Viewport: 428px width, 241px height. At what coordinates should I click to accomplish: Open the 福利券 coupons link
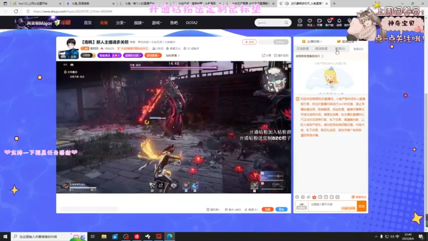(213, 209)
